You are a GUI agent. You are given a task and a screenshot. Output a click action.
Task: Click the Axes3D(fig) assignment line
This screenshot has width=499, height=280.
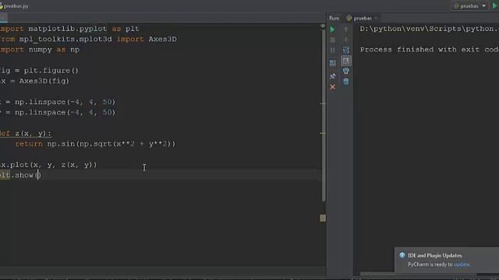coord(34,81)
